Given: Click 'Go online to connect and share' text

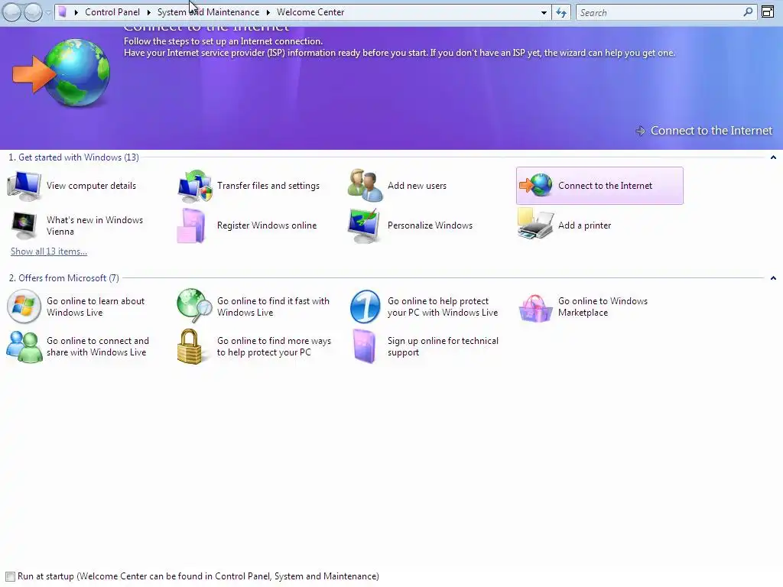Looking at the screenshot, I should pyautogui.click(x=97, y=347).
